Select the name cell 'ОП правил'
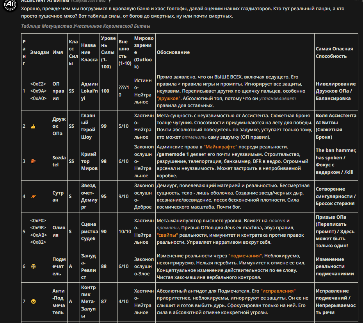The height and width of the screenshot is (323, 363). [x=58, y=91]
